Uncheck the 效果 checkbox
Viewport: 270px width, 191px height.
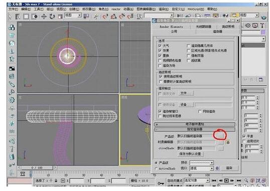pyautogui.click(x=160, y=51)
